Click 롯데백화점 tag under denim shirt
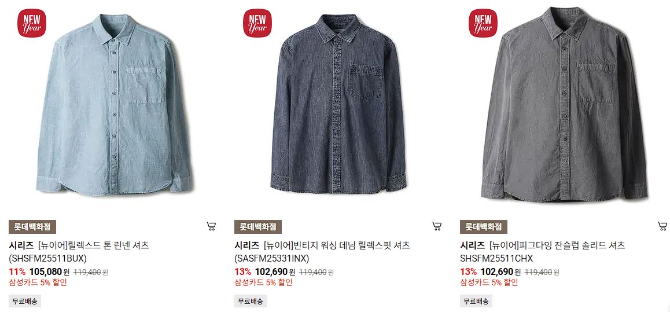The width and height of the screenshot is (670, 312). click(x=258, y=227)
